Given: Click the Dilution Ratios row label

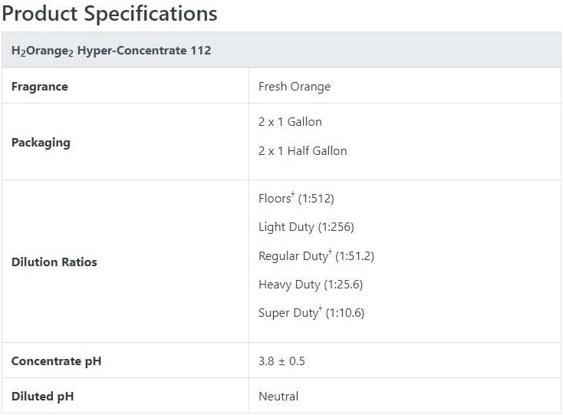Looking at the screenshot, I should [54, 262].
